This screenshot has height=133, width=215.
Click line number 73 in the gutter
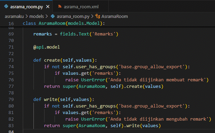pos(11,60)
